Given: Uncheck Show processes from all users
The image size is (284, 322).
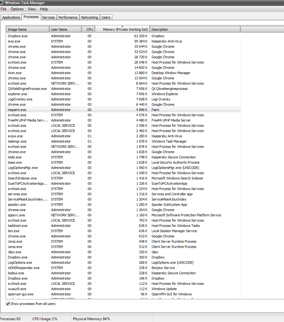Looking at the screenshot, I should pos(8,304).
